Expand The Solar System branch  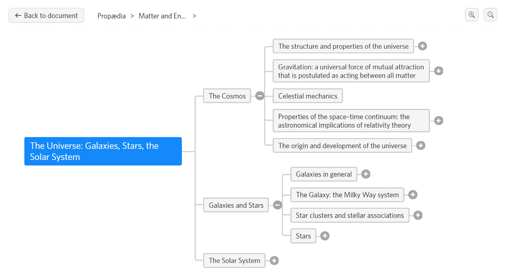(274, 261)
